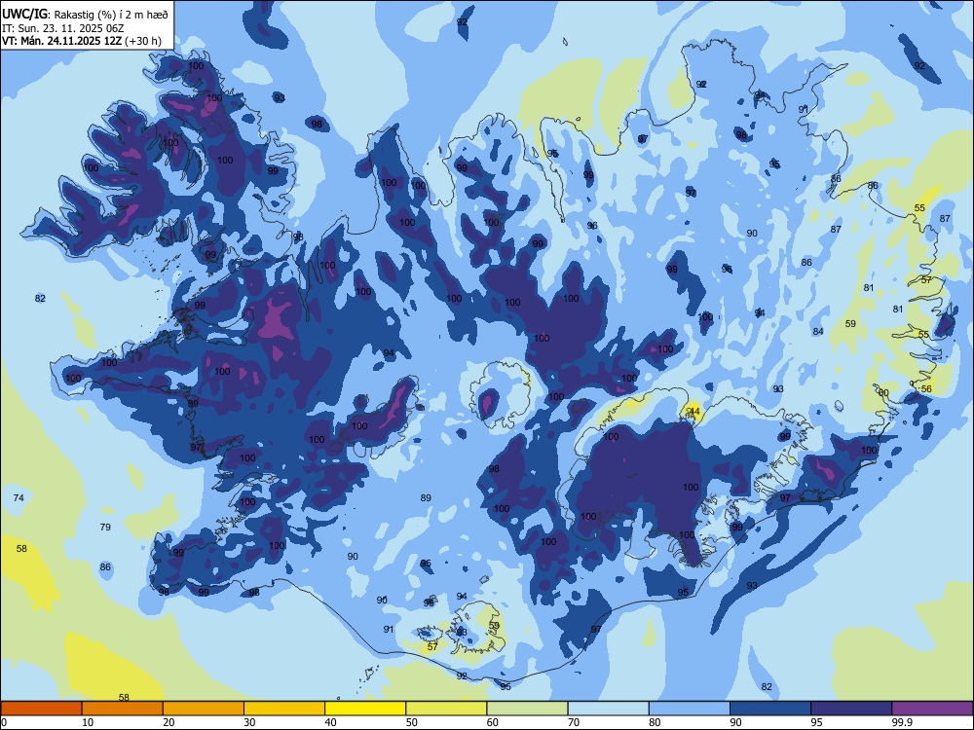The width and height of the screenshot is (974, 730).
Task: Click the legend tick label 10
Action: tap(88, 722)
